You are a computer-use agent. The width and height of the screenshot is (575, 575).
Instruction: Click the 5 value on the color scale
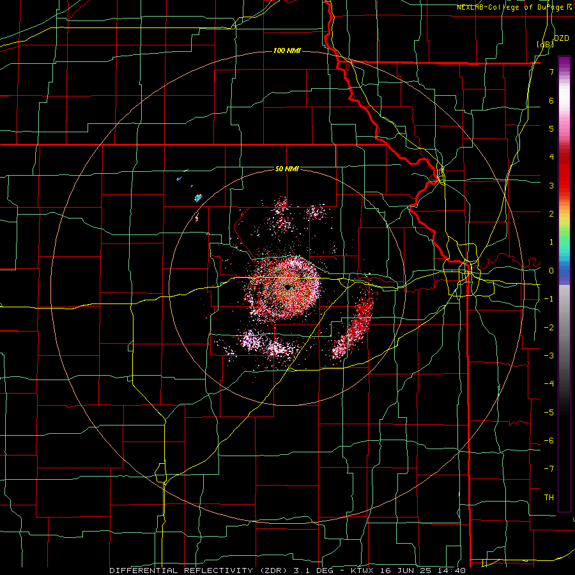551,128
